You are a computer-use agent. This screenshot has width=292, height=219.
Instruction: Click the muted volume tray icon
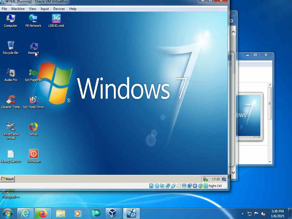(263, 214)
